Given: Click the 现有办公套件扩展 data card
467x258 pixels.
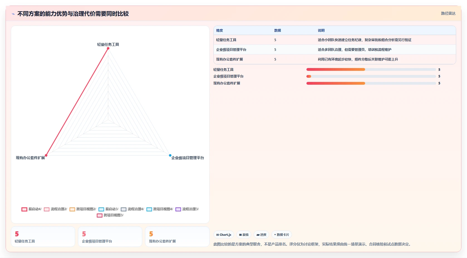Looking at the screenshot, I should click(x=177, y=237).
